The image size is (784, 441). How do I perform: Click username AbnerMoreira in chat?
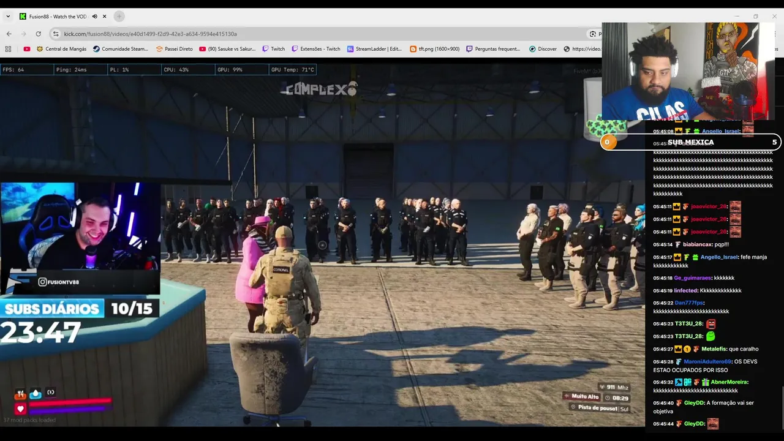pyautogui.click(x=729, y=382)
